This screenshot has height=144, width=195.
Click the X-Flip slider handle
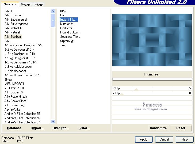[x=136, y=89]
